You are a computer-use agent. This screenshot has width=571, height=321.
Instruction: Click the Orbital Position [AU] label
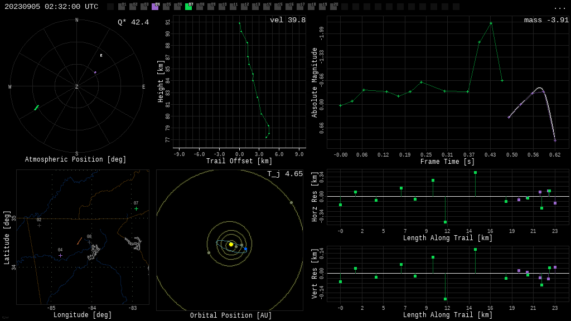231,315
